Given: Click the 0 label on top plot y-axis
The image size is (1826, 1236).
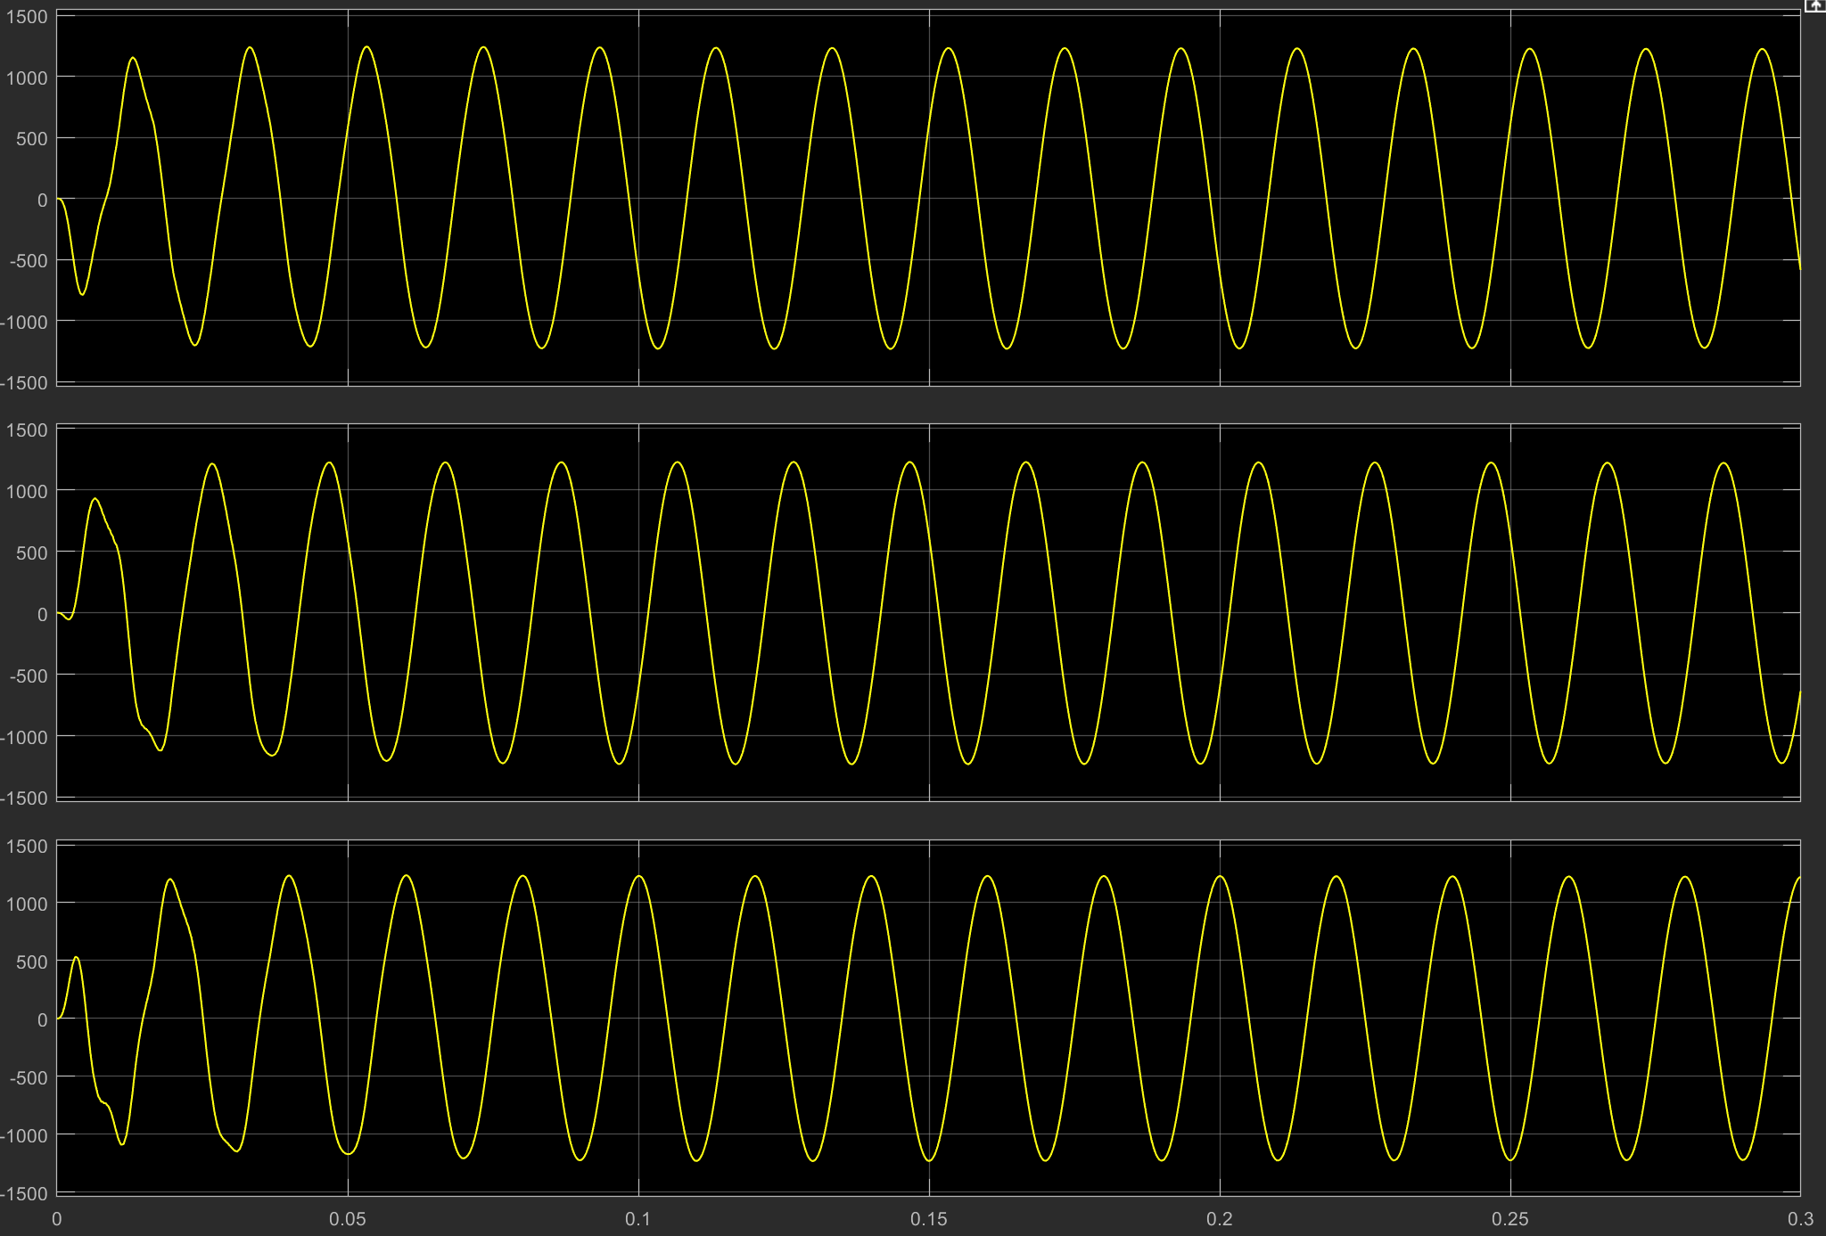Looking at the screenshot, I should point(42,200).
